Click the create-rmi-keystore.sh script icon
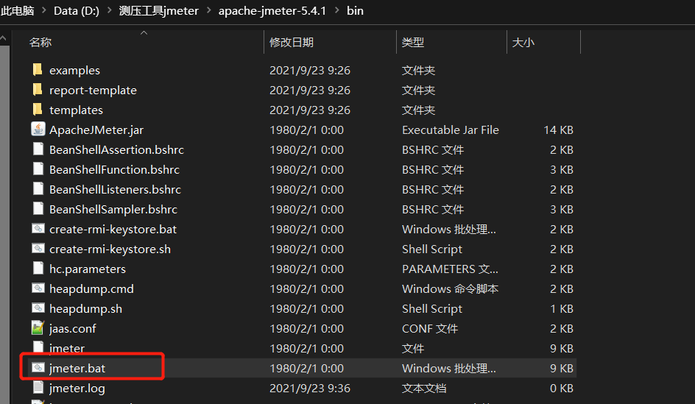The height and width of the screenshot is (404, 695). (38, 249)
